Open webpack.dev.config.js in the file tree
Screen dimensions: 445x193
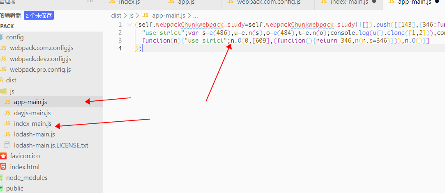pyautogui.click(x=51, y=59)
